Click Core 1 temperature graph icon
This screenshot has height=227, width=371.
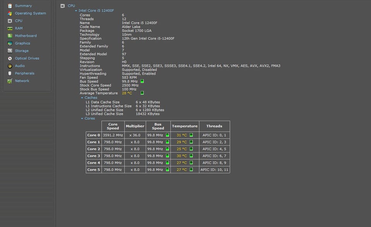[x=191, y=142]
